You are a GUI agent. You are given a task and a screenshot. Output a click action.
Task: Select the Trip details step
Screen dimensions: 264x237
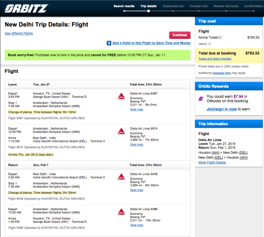pos(148,6)
